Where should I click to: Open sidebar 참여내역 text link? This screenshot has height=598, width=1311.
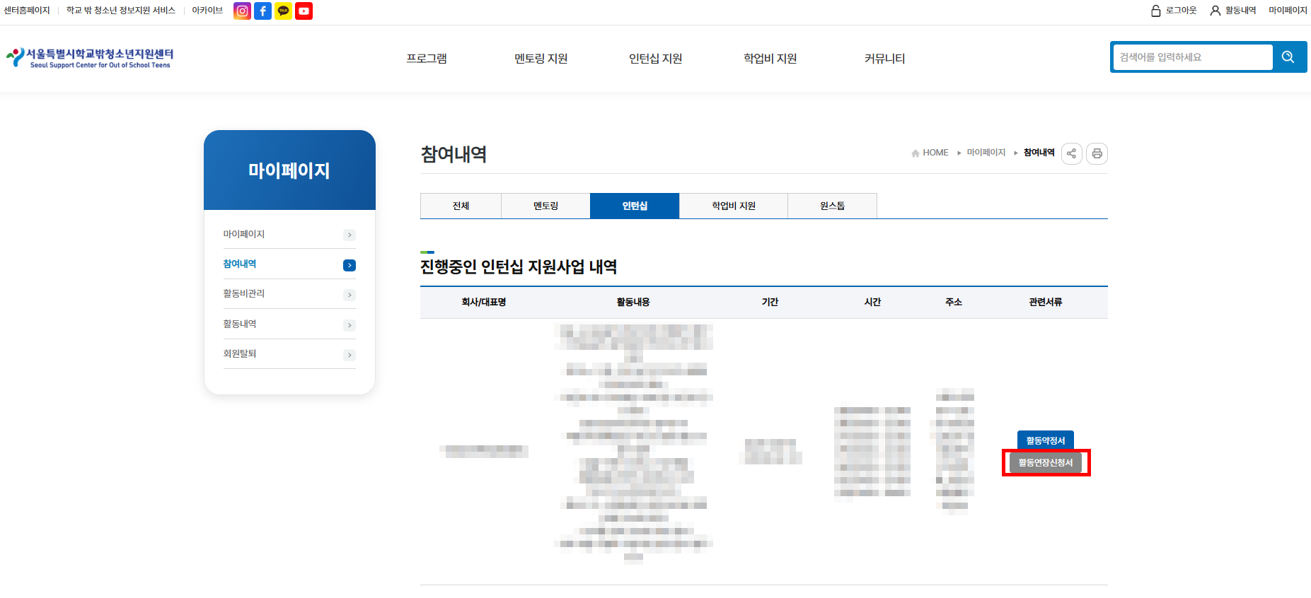(x=240, y=264)
